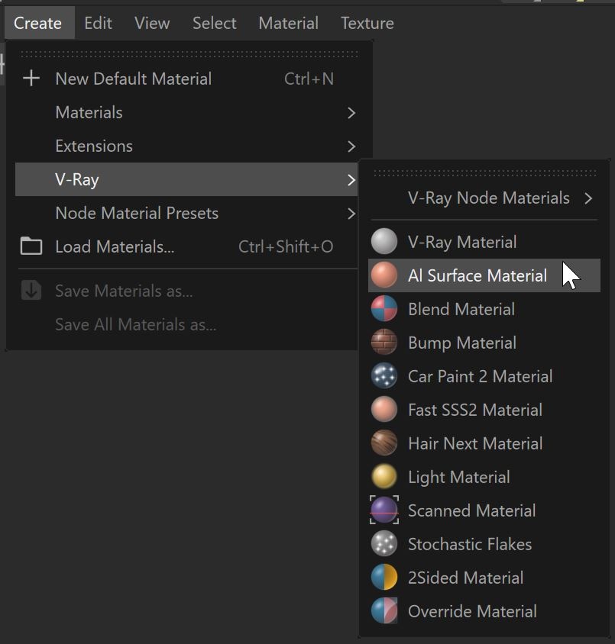
Task: Click the folder icon for Load Materials
Action: coord(31,246)
